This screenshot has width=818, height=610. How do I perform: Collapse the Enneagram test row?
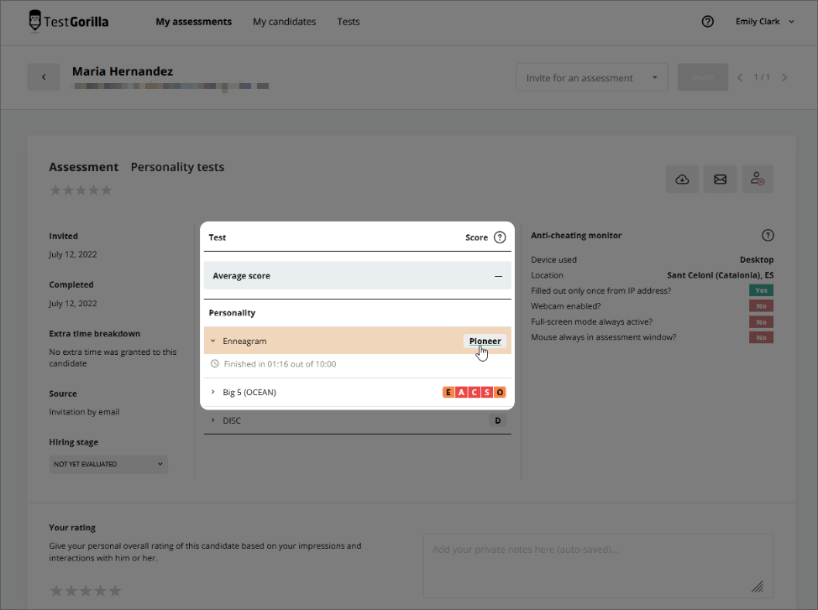coord(212,341)
